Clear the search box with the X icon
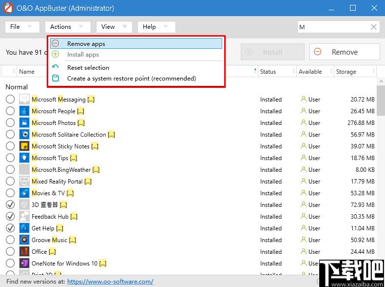Screen dimensions: 385x287 pos(373,27)
